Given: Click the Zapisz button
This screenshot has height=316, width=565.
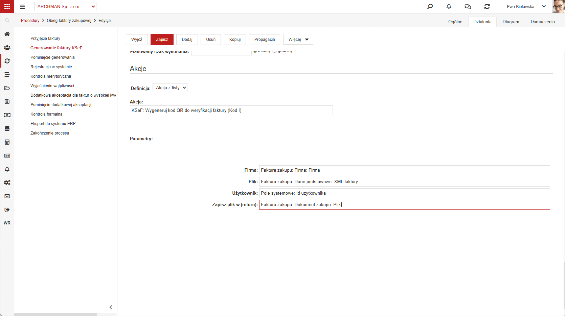Looking at the screenshot, I should pyautogui.click(x=162, y=40).
